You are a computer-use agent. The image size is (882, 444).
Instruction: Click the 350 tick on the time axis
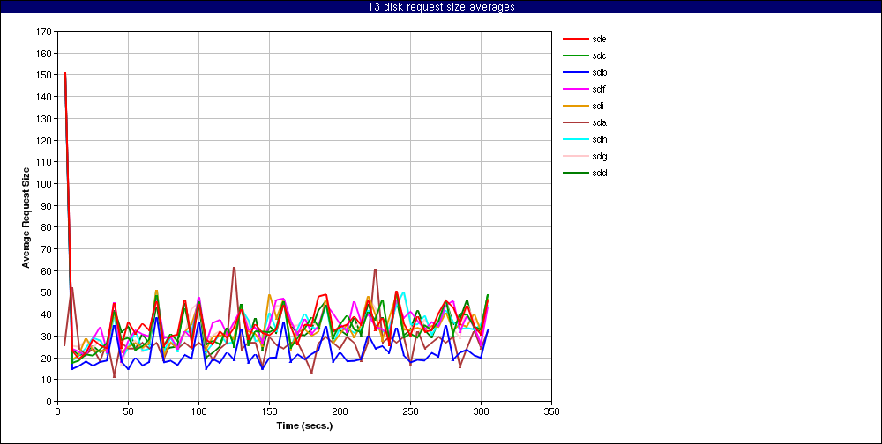pyautogui.click(x=551, y=411)
